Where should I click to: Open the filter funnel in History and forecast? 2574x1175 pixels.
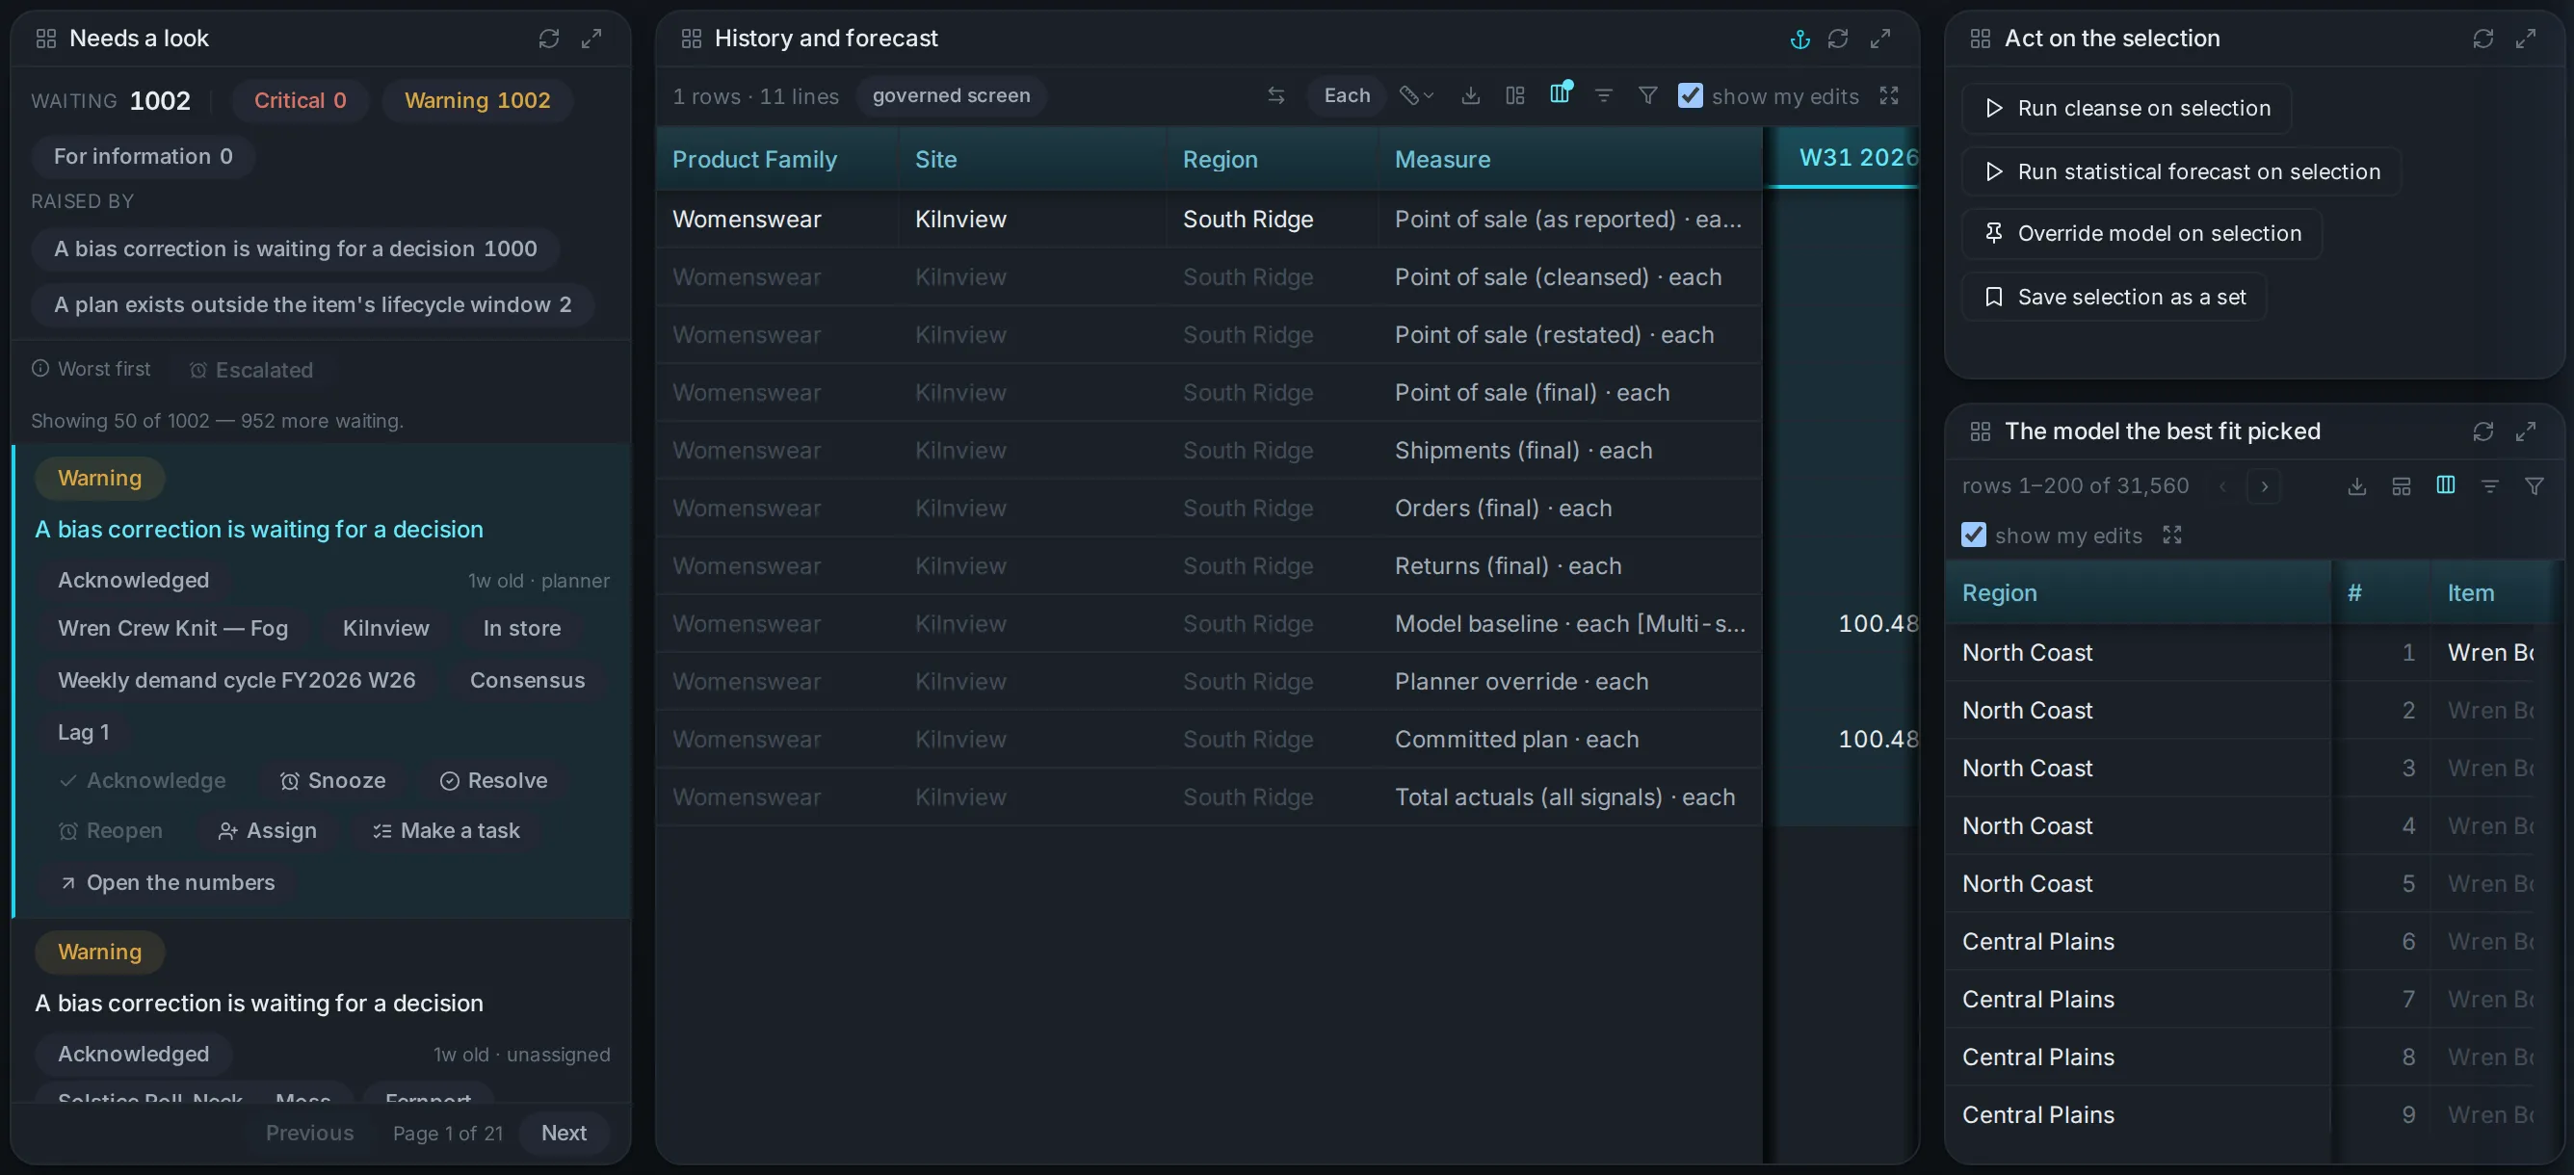[1647, 96]
